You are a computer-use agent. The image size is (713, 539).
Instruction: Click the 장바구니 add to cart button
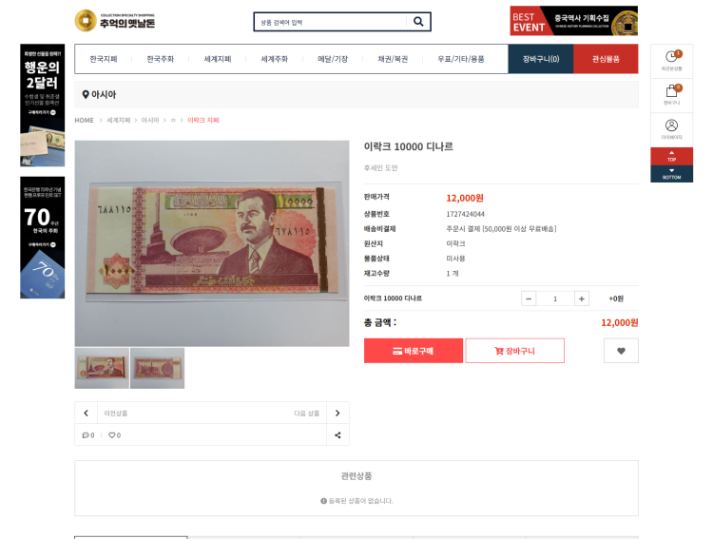click(514, 351)
